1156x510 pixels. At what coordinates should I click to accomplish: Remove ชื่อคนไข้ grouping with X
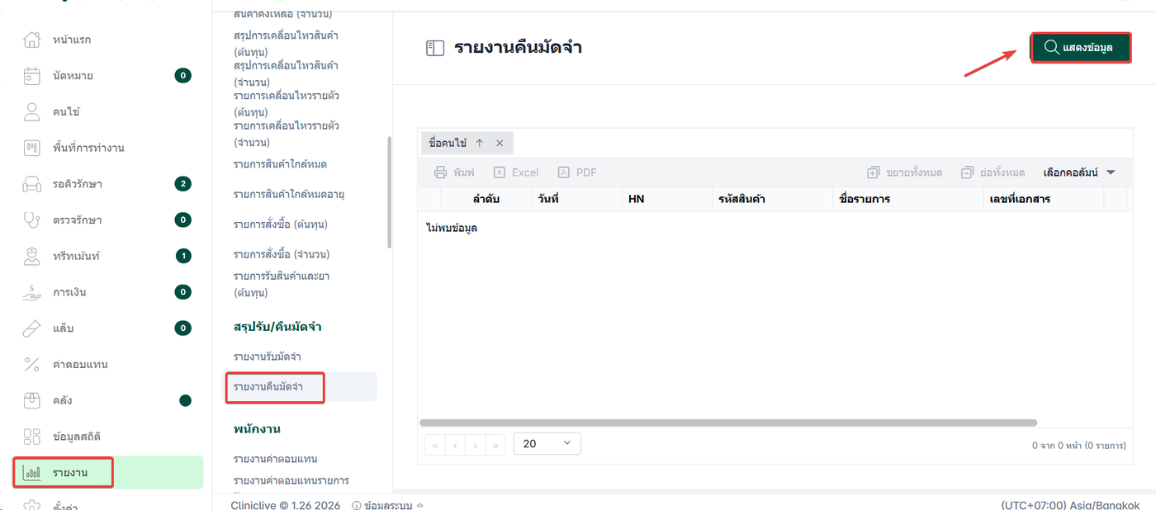pos(500,143)
